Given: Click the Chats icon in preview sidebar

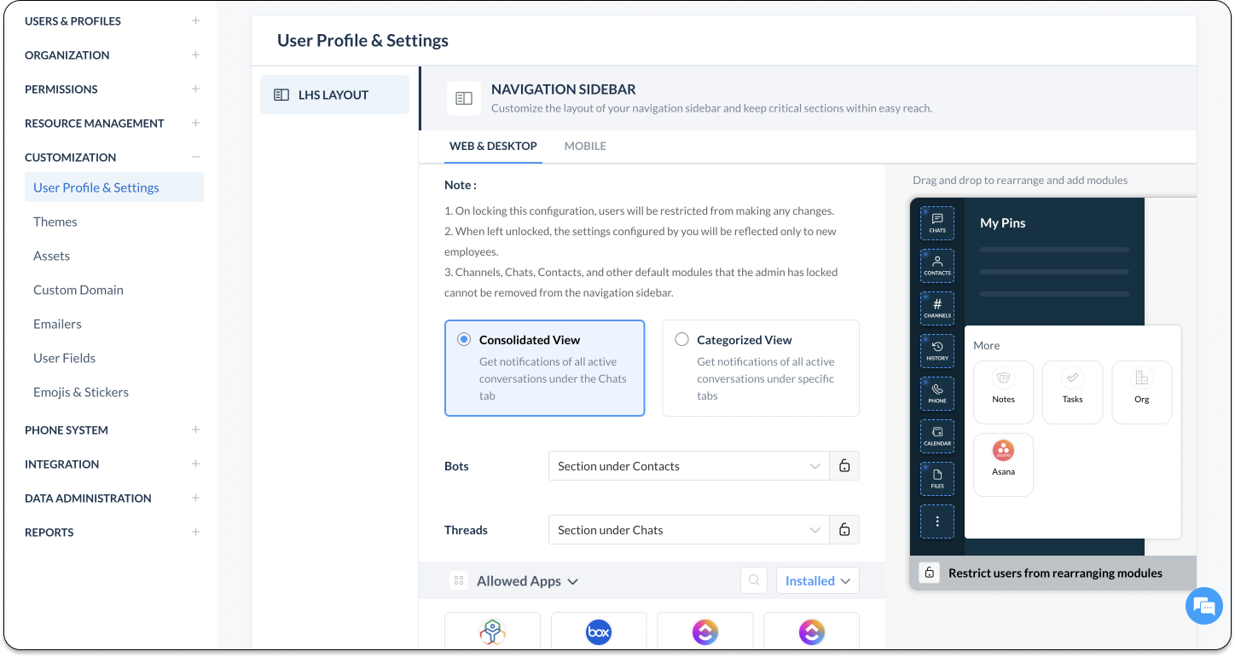Looking at the screenshot, I should point(937,223).
